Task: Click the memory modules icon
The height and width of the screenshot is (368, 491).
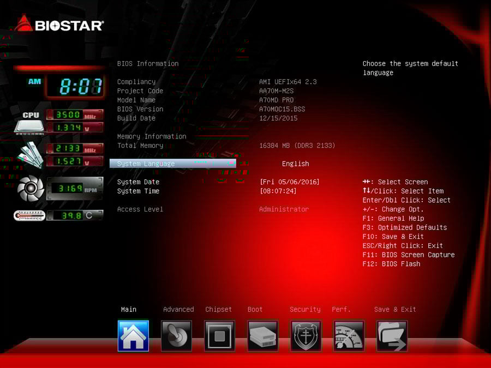Action: point(30,154)
